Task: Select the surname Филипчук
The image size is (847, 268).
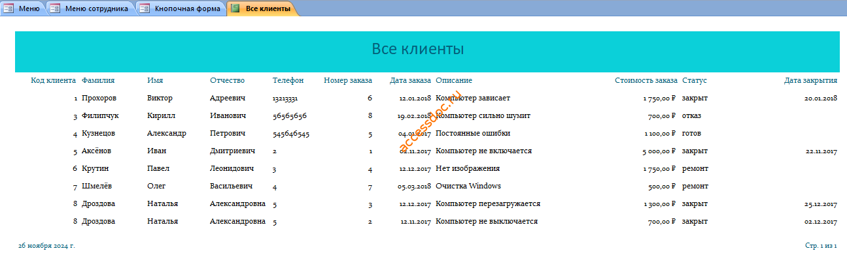Action: (100, 115)
